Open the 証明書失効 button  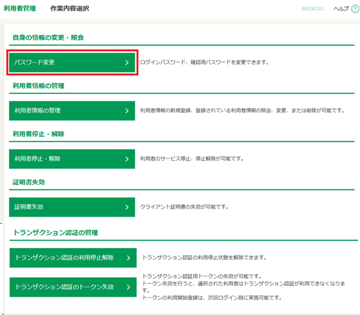pyautogui.click(x=72, y=207)
